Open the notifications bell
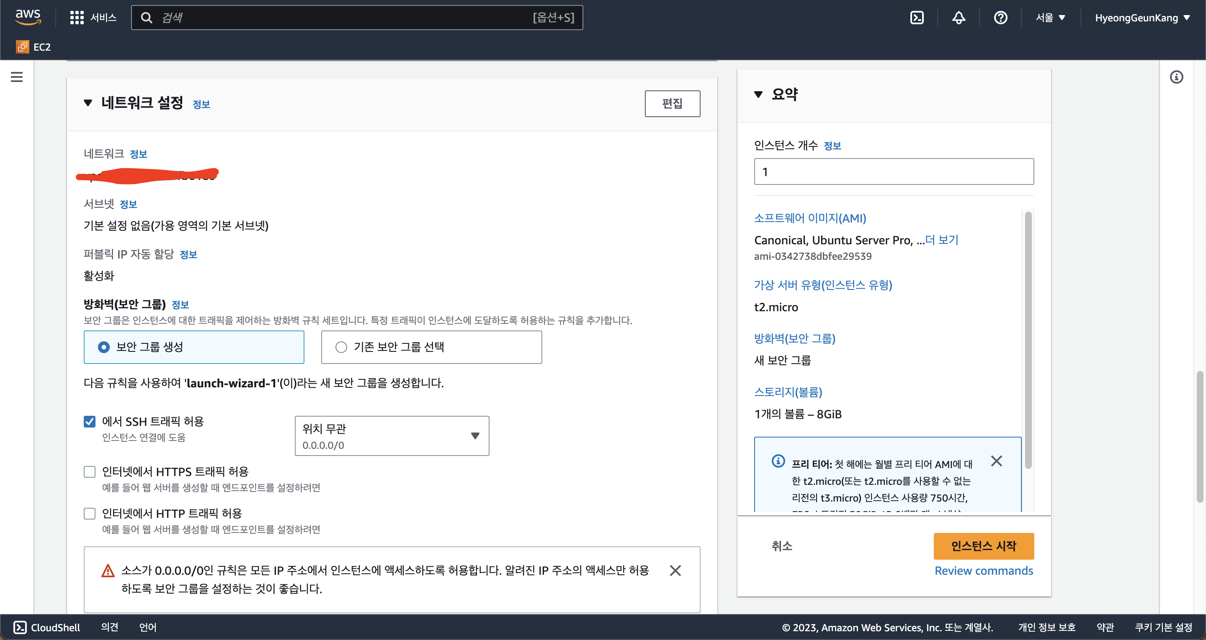Image resolution: width=1206 pixels, height=640 pixels. coord(959,18)
